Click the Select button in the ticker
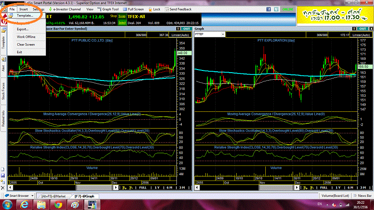This screenshot has width=374, height=210. (122, 23)
